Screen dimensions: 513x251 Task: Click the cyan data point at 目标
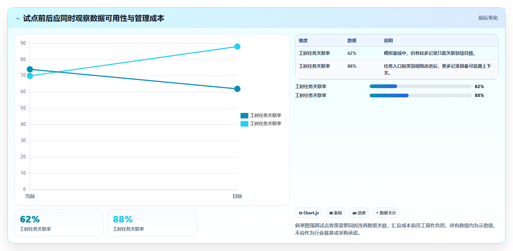point(237,47)
